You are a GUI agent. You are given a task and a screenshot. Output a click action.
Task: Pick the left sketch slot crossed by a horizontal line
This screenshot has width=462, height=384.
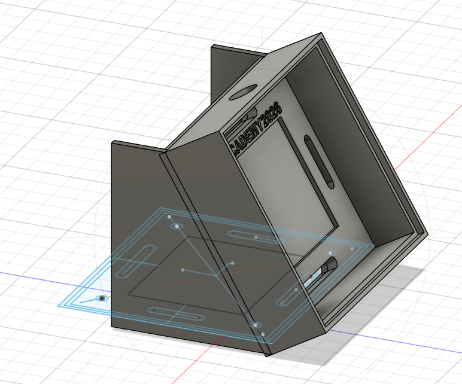pyautogui.click(x=136, y=262)
